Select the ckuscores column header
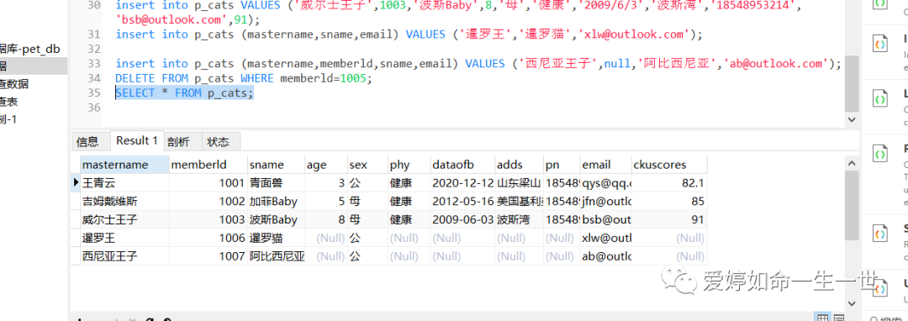 click(x=669, y=164)
